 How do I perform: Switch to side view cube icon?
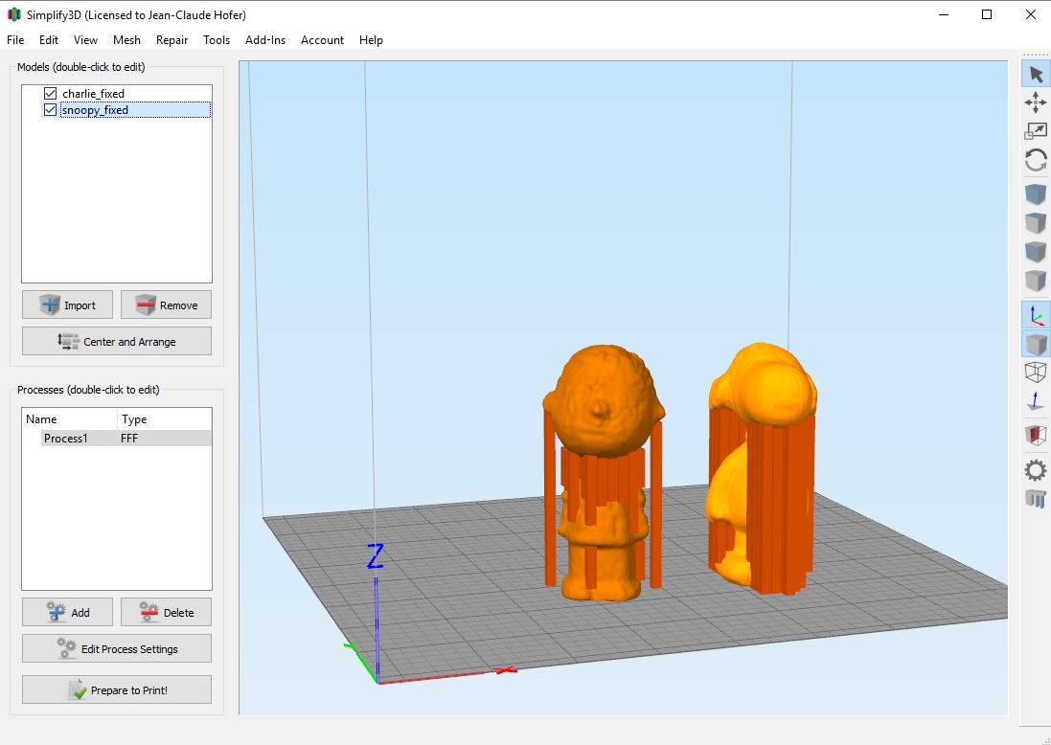tap(1036, 281)
